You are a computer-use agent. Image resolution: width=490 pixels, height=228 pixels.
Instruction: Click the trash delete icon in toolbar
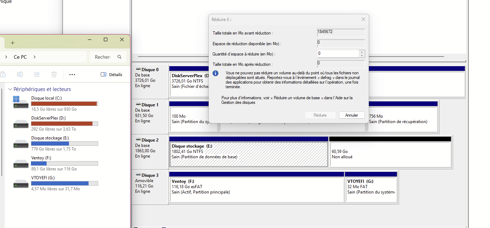pyautogui.click(x=54, y=74)
